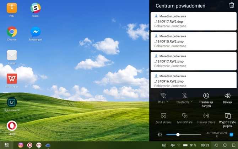The image size is (238, 149).
Task: Click Wyjdź z trybu pulpitu
Action: [227, 120]
